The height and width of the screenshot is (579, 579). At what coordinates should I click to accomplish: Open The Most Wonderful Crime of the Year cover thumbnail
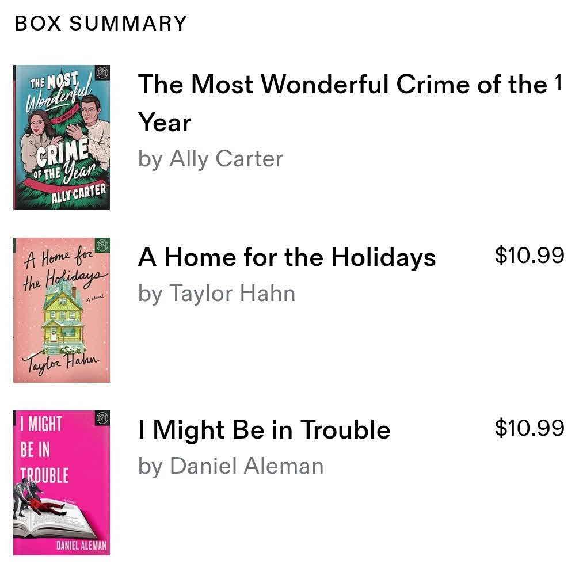point(61,138)
